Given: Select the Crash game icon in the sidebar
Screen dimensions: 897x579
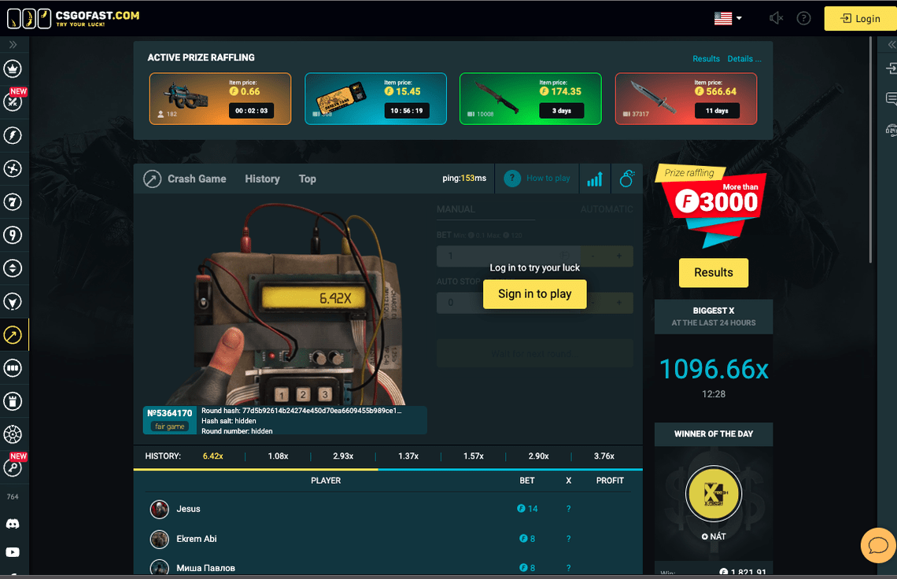Looking at the screenshot, I should 13,334.
